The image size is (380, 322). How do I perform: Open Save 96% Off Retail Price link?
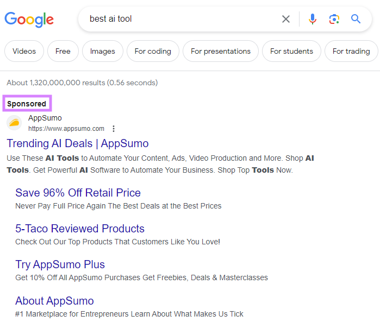(78, 193)
